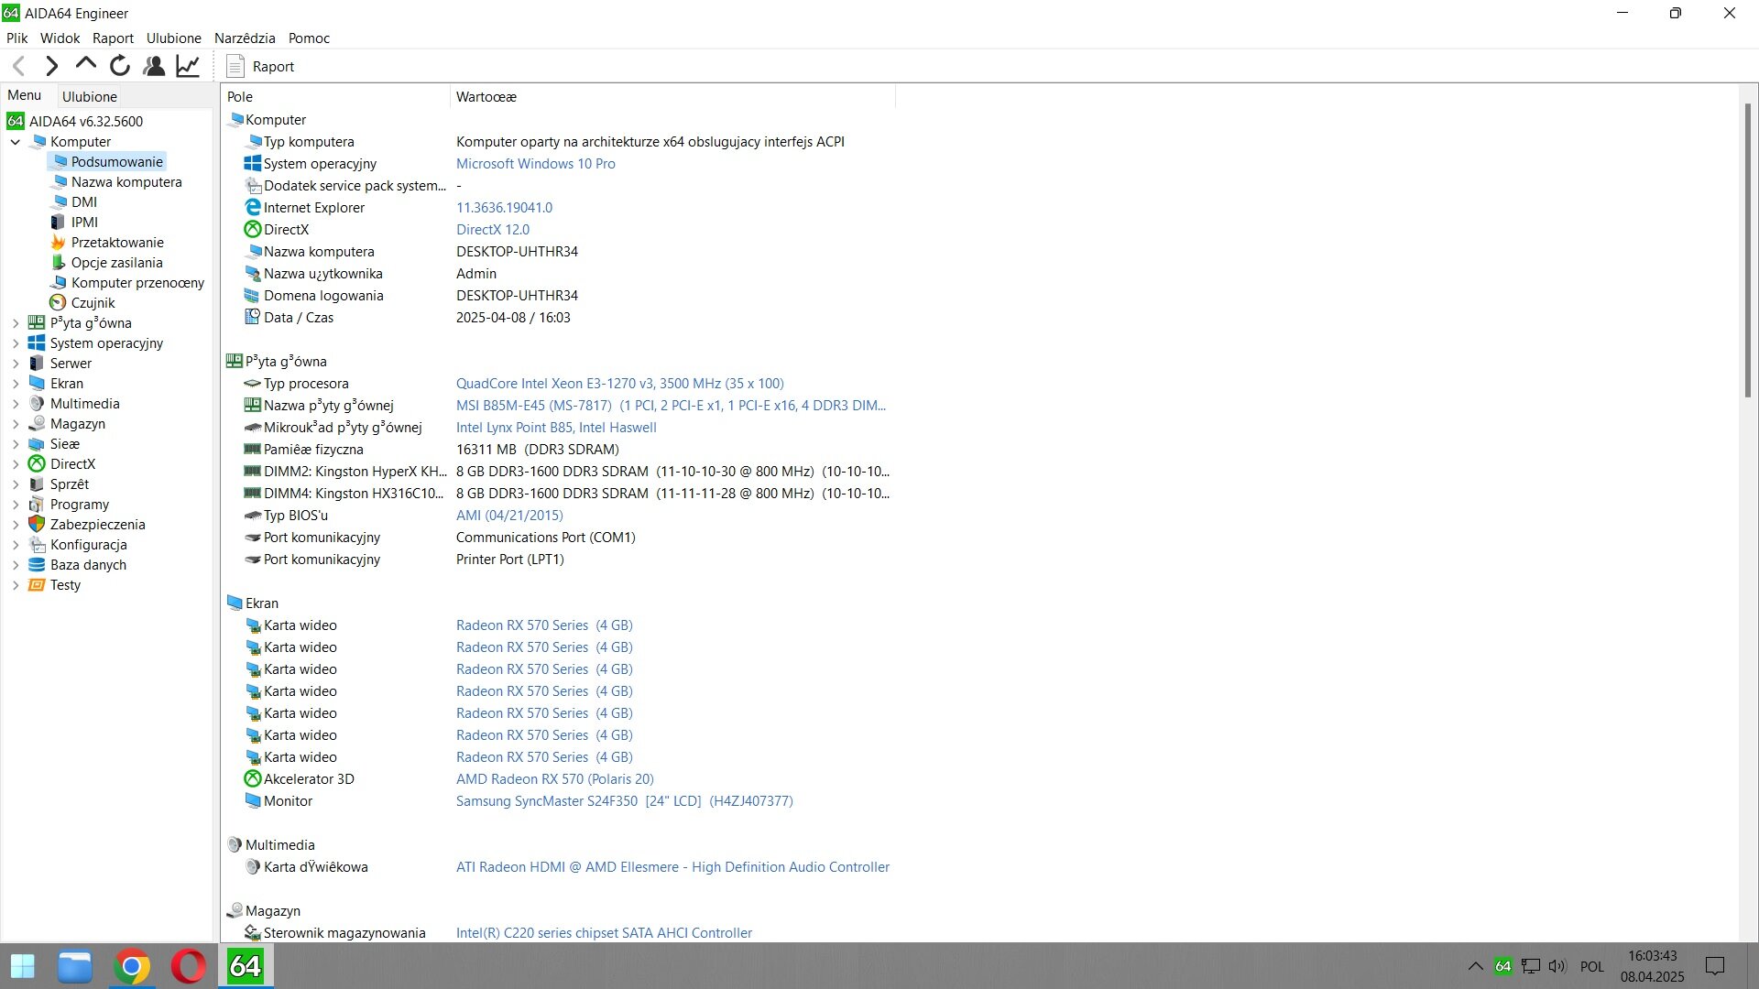Viewport: 1759px width, 989px height.
Task: Click the Zabezpieczenia shield icon
Action: pyautogui.click(x=37, y=524)
